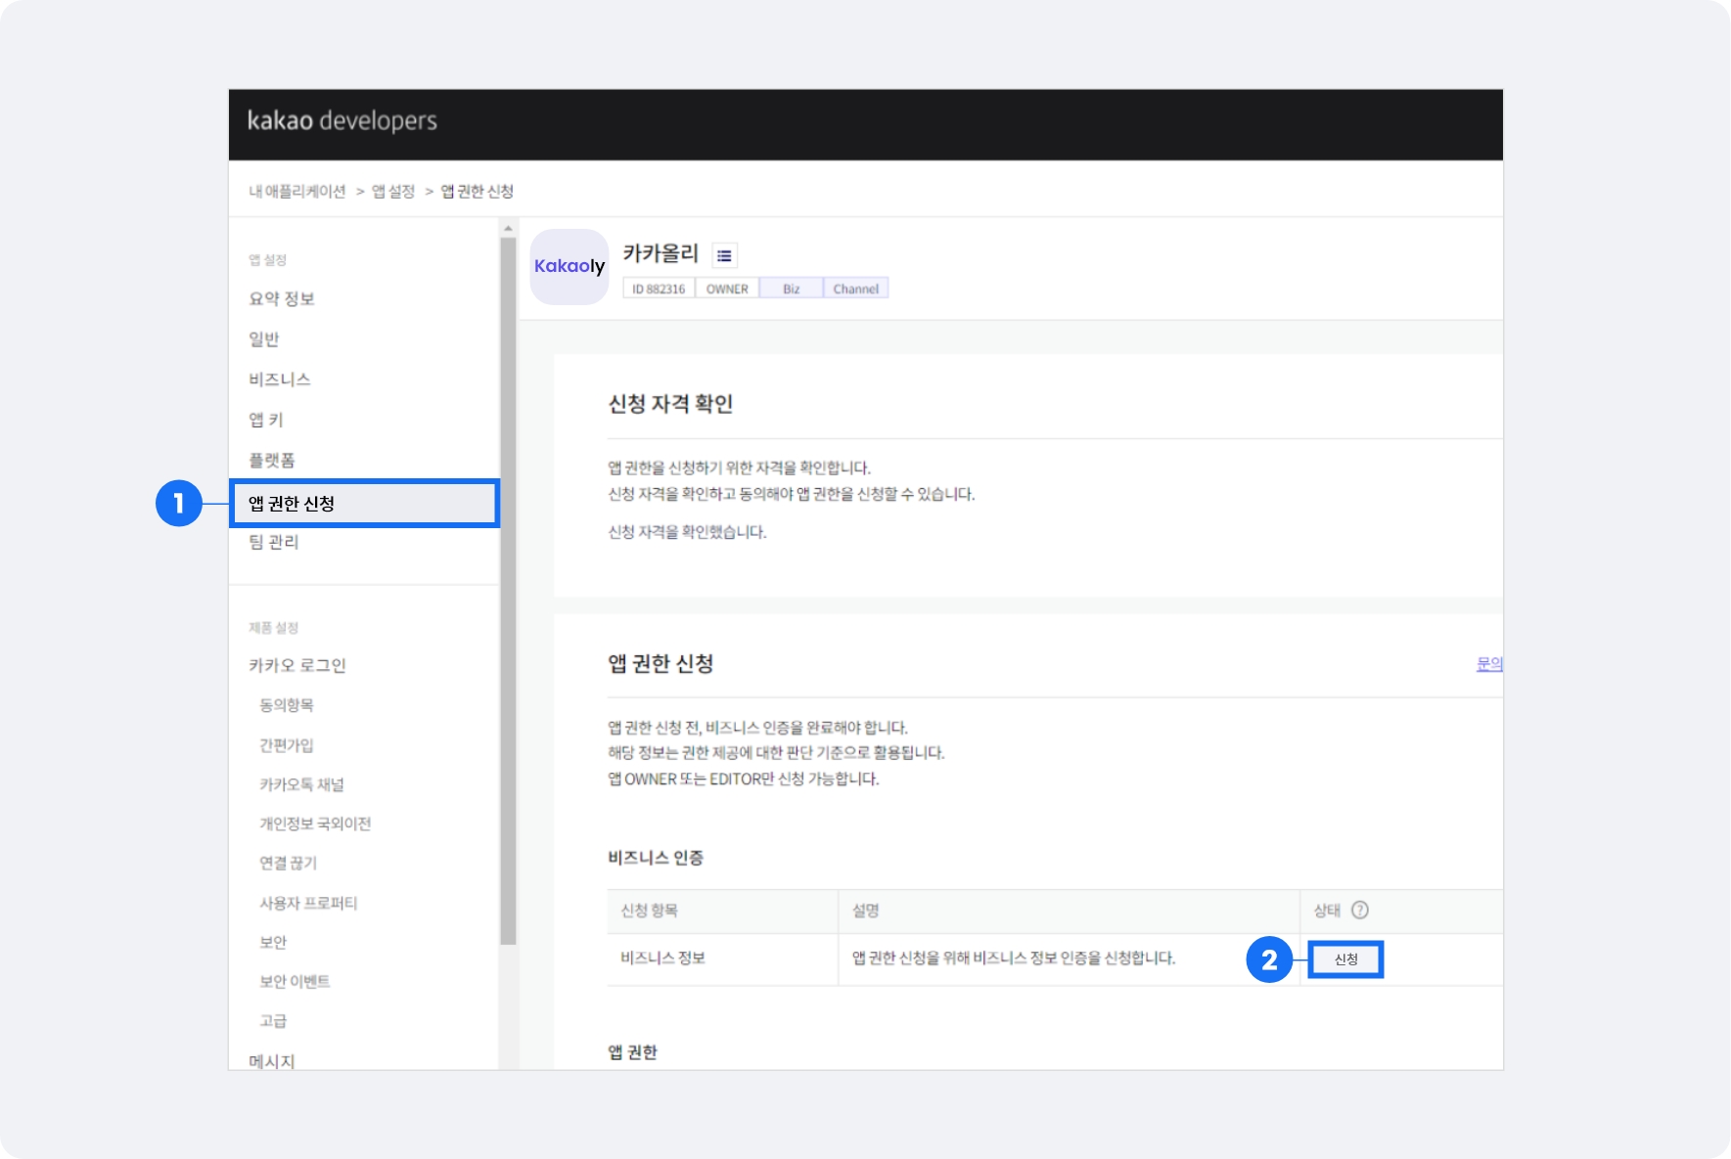Select 비즈니스 in sidebar
The image size is (1731, 1159).
280,379
